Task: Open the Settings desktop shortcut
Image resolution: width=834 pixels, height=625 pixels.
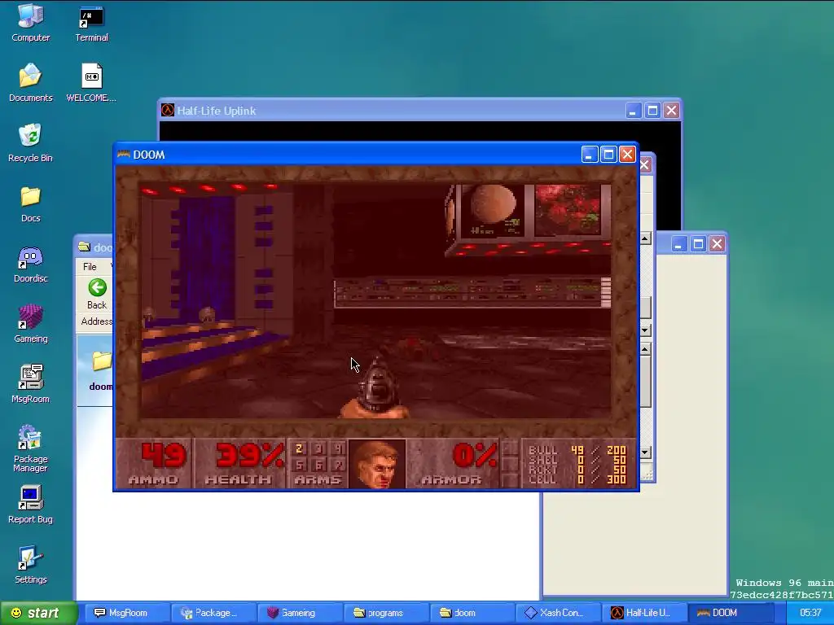Action: 30,566
